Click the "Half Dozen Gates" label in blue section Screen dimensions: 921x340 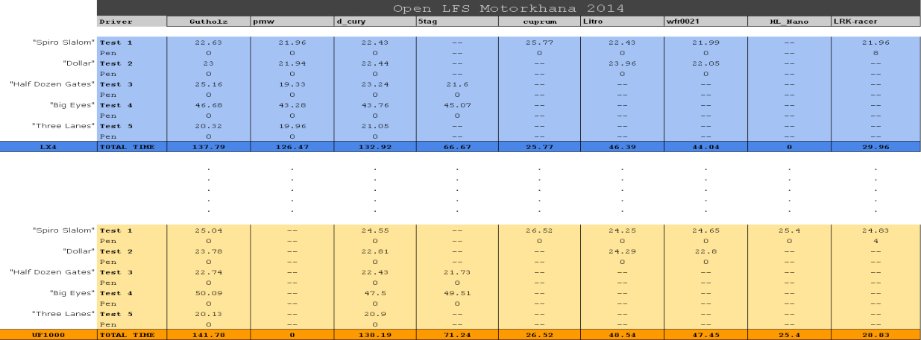click(x=52, y=84)
